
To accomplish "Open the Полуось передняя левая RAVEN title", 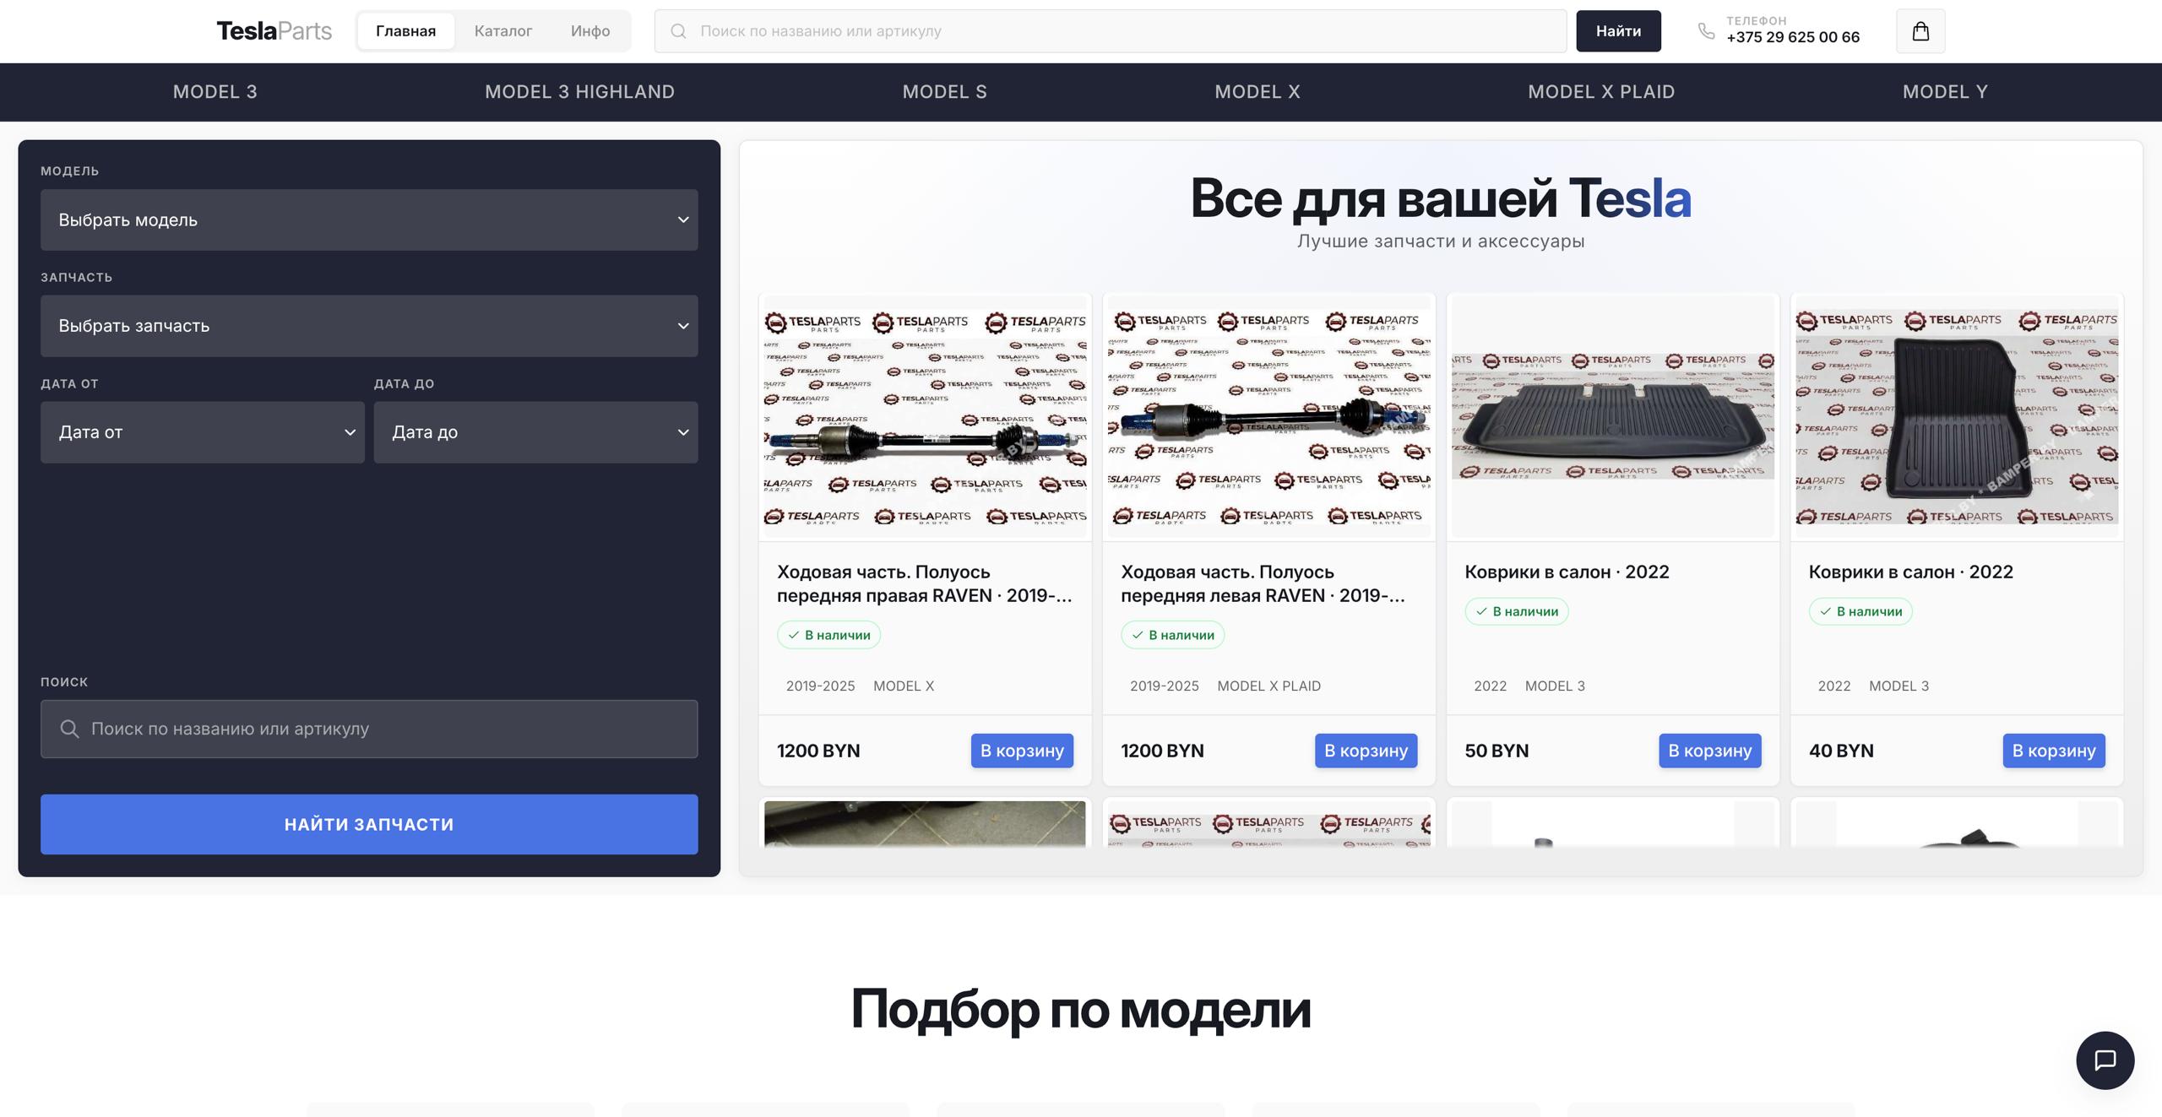I will [x=1263, y=583].
